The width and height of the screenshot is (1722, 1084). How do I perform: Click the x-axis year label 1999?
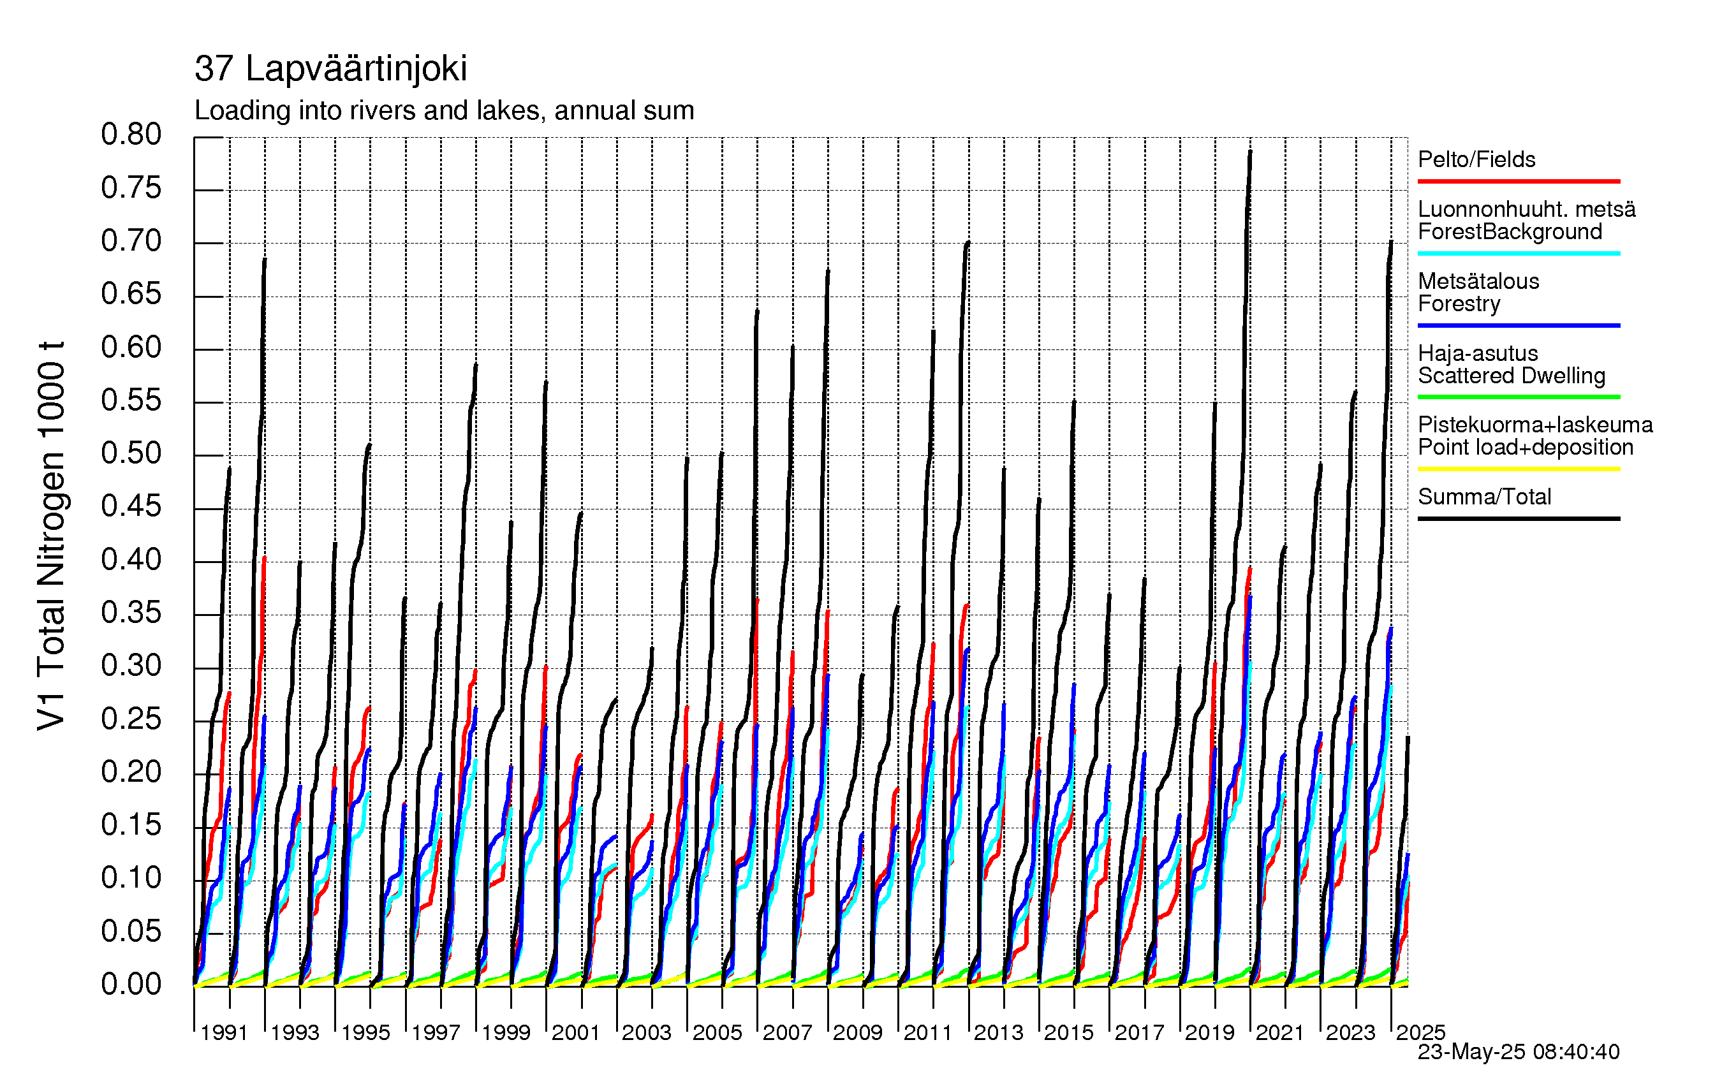click(x=506, y=1032)
